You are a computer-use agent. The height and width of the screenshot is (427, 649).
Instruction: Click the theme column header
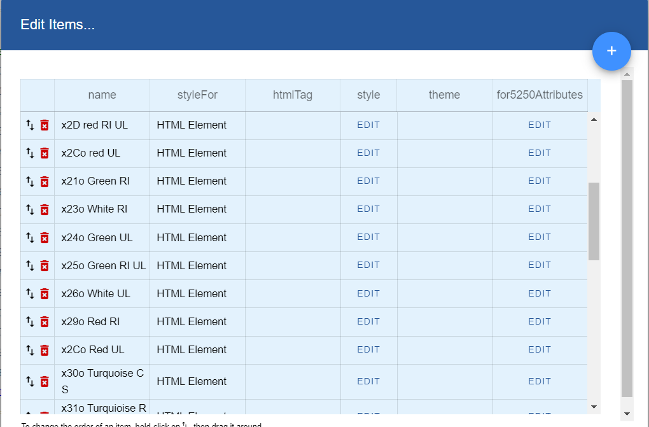[x=444, y=95]
